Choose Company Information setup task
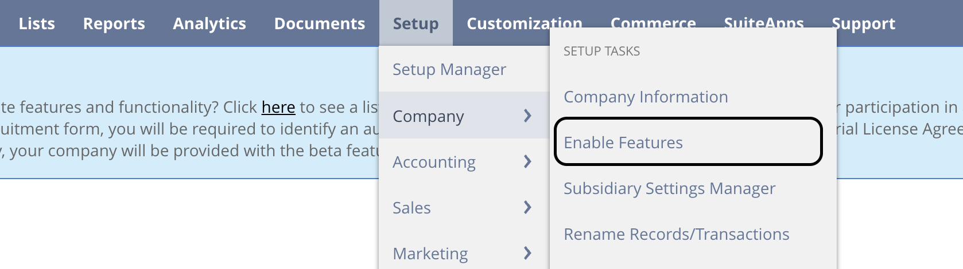This screenshot has width=963, height=269. [x=646, y=97]
